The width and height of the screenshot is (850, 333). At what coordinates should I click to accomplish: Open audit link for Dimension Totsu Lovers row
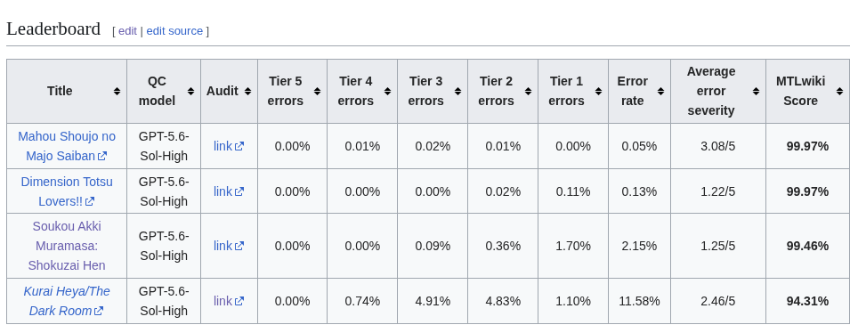coord(229,191)
